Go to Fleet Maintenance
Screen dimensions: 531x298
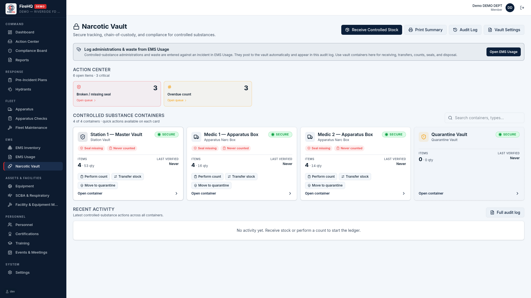33,128
